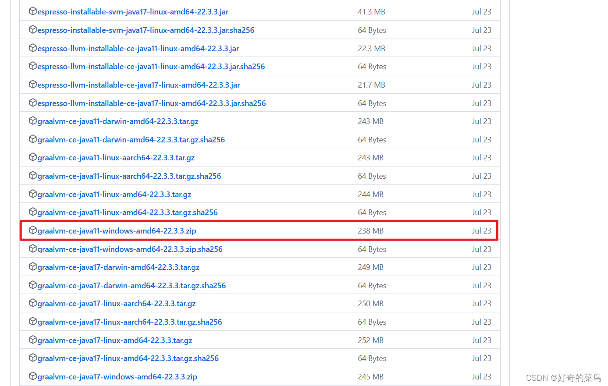Download graalvm-ce-java17-linux-amd64-22.3.3.tar.gz
This screenshot has width=608, height=386.
click(115, 340)
